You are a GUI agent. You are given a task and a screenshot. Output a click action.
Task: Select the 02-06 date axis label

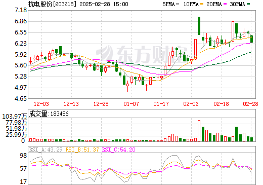click(x=191, y=104)
